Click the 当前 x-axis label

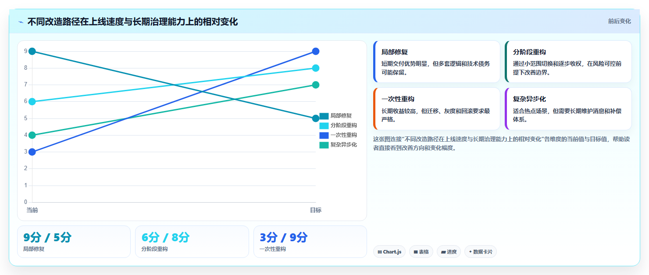click(32, 210)
